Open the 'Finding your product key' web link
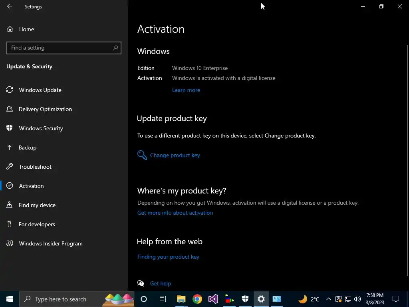The image size is (409, 307). coord(168,257)
